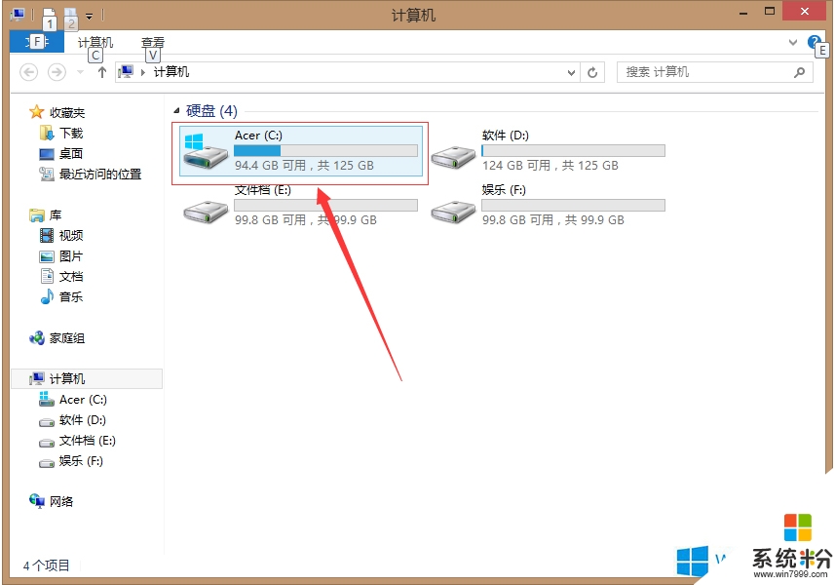Image resolution: width=835 pixels, height=585 pixels.
Task: Click the 库 libraries icon
Action: tap(37, 215)
